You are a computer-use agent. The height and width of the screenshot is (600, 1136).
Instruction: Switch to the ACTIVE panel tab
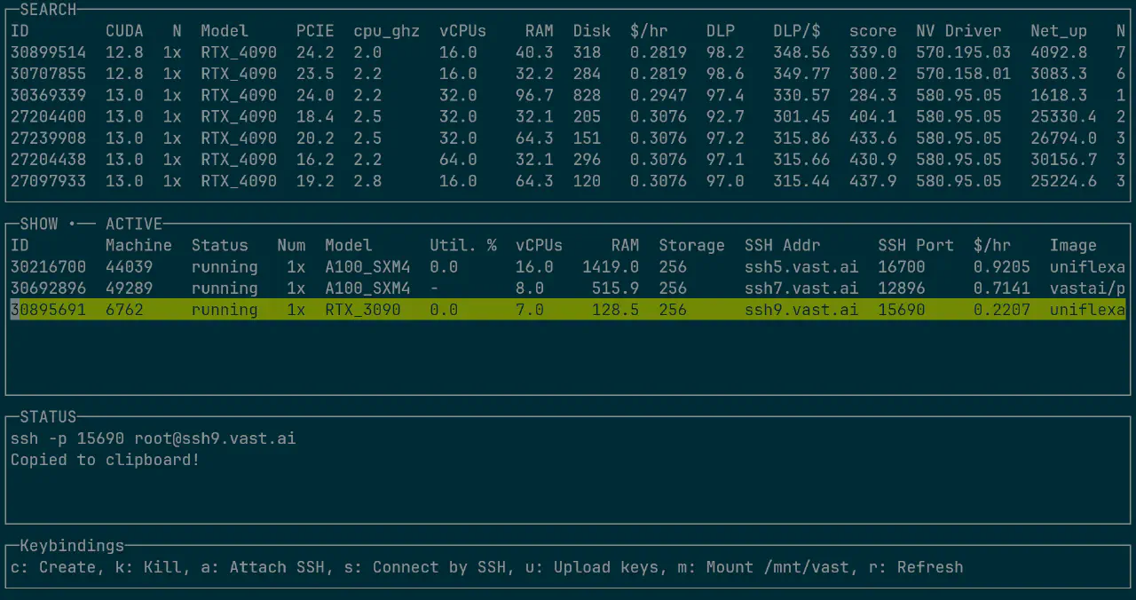click(133, 224)
